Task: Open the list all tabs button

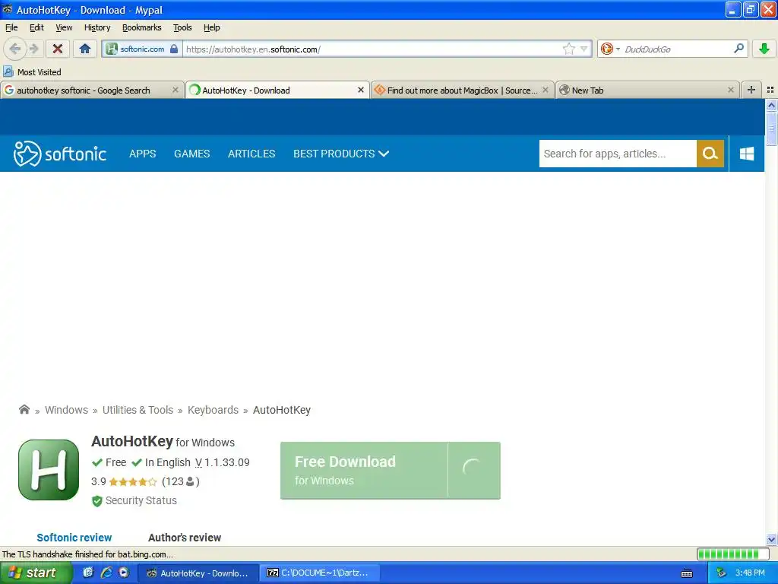Action: [x=770, y=90]
